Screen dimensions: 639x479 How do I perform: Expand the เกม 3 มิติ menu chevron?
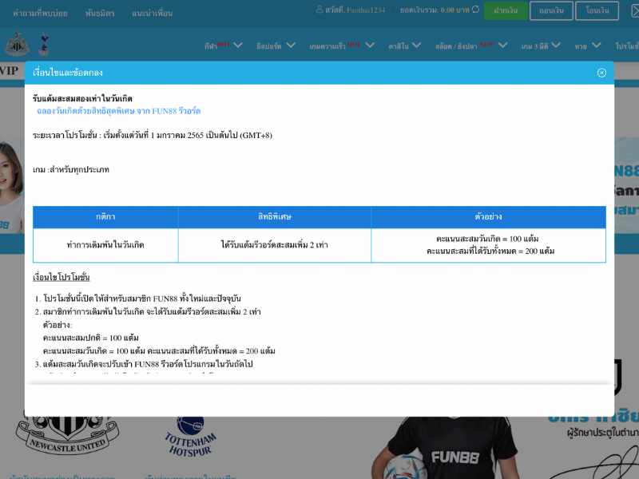point(556,46)
